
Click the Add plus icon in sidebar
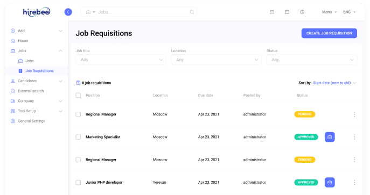click(13, 31)
